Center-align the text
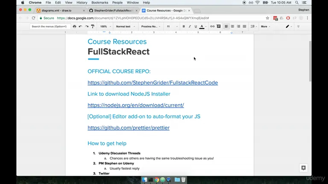328x184 pixels. tap(232, 26)
